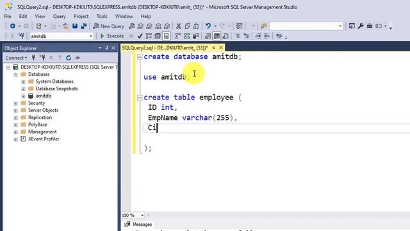This screenshot has height=231, width=410.
Task: Expand the amitdb database node
Action: 23,96
